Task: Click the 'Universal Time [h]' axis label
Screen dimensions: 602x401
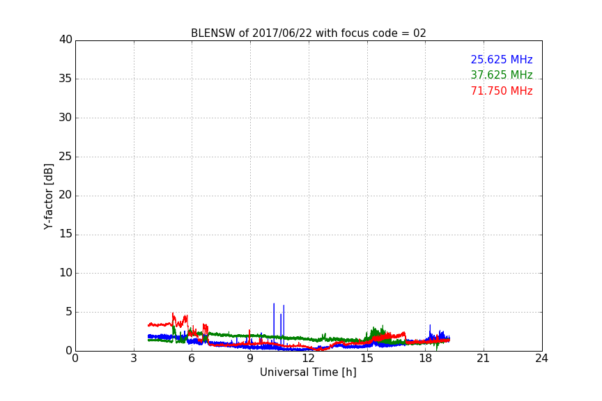Action: [308, 372]
